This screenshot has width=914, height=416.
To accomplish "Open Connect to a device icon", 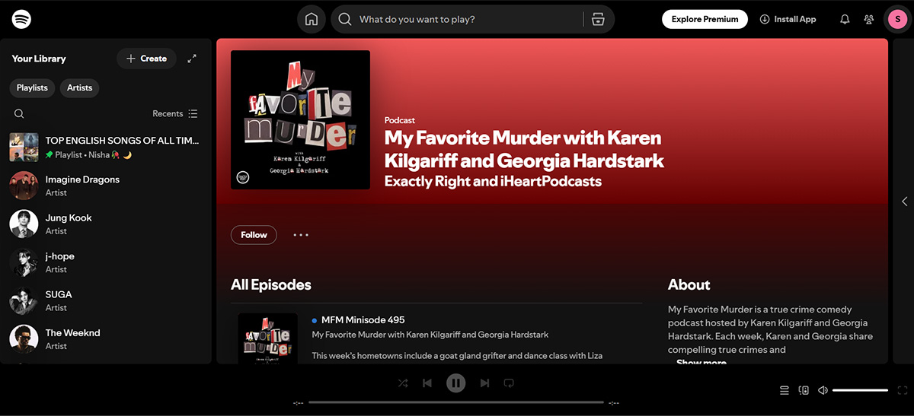I will point(804,390).
